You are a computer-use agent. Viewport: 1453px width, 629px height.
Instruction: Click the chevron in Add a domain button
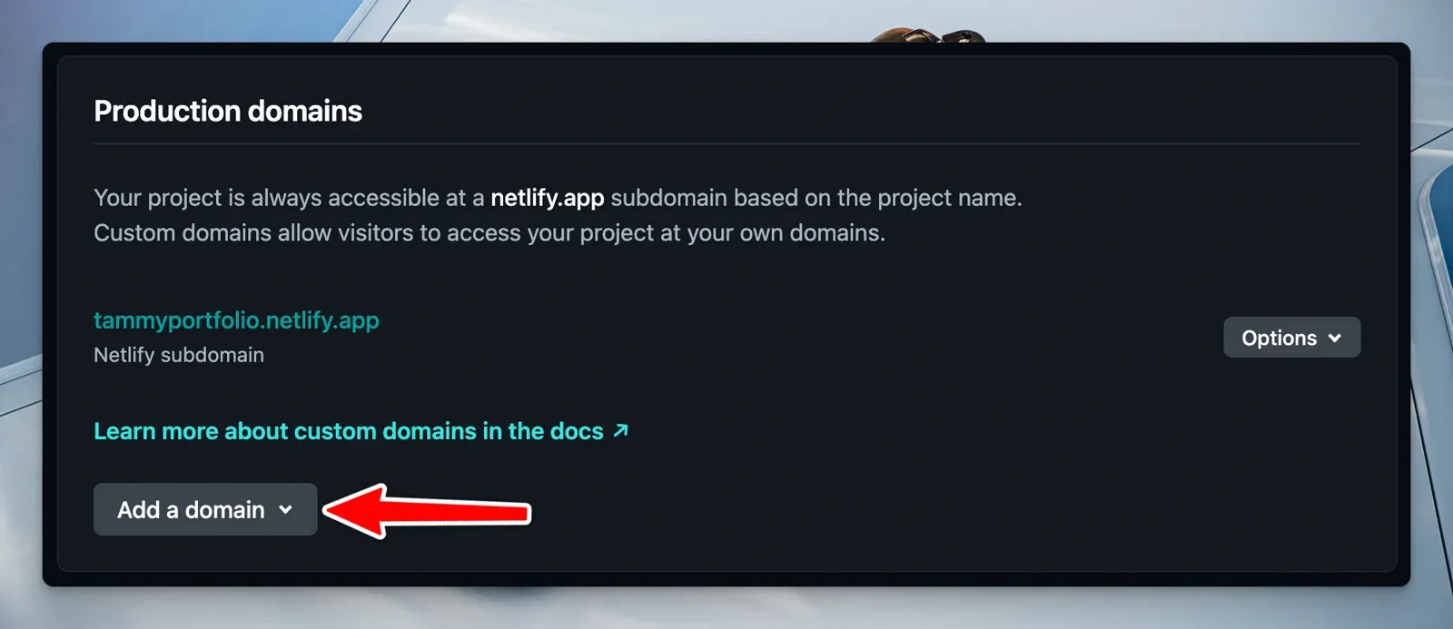[x=285, y=509]
